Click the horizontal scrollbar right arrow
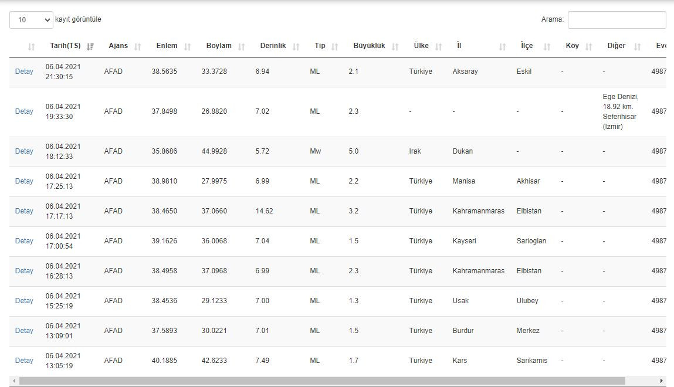Screen dimensions: 674x387 pos(662,381)
